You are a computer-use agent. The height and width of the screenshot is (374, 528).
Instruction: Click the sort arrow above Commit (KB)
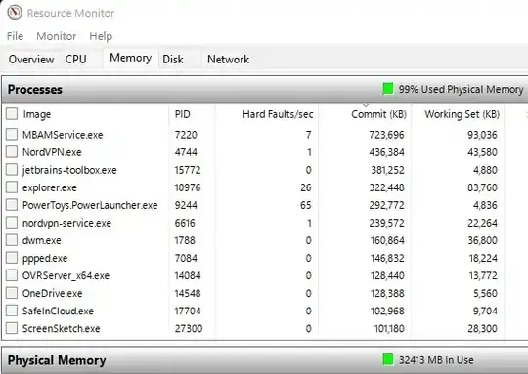click(366, 105)
